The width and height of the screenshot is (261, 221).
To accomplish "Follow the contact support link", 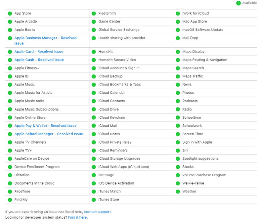I will 98,212.
